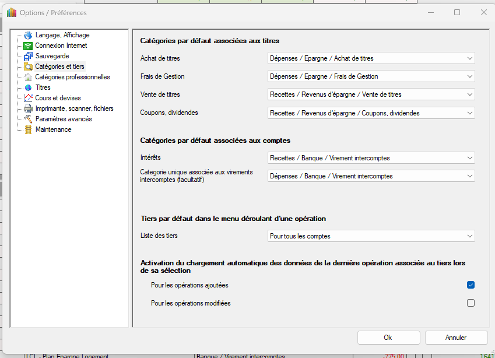Click the blue globe icon next to Titres
495x358 pixels.
pos(28,87)
